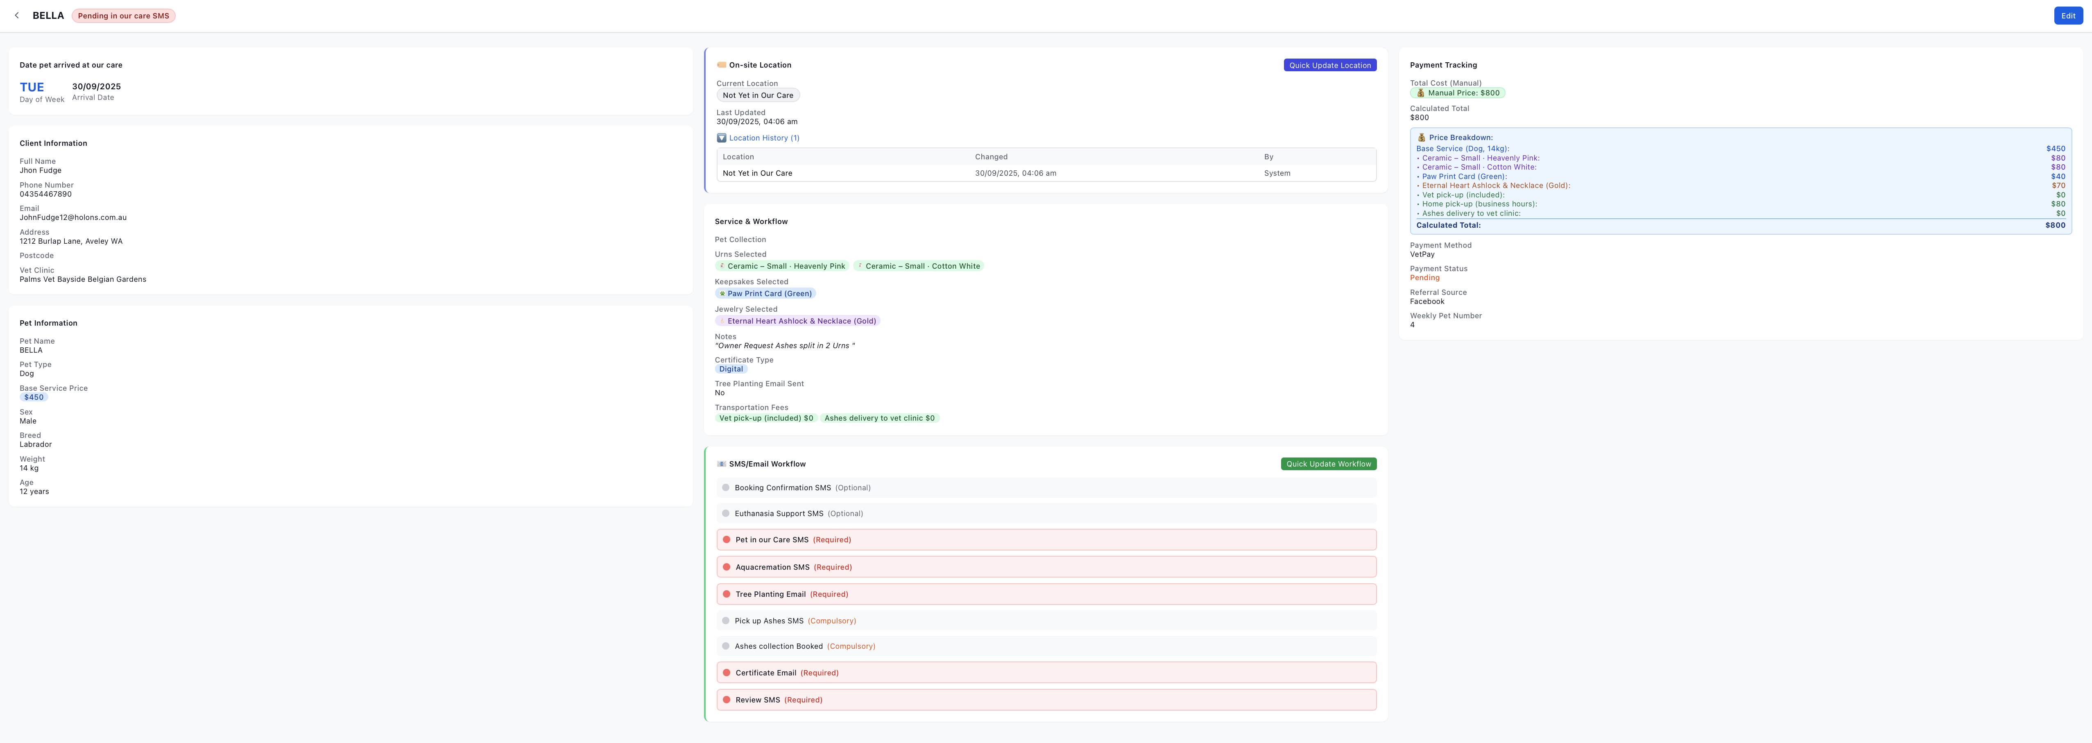This screenshot has width=2092, height=743.
Task: Select the Review SMS workflow row
Action: tap(1046, 700)
